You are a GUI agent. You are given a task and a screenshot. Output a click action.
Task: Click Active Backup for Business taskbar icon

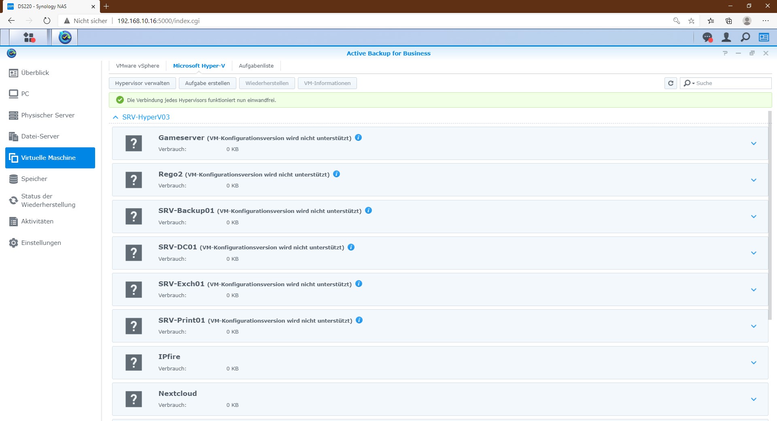coord(65,37)
